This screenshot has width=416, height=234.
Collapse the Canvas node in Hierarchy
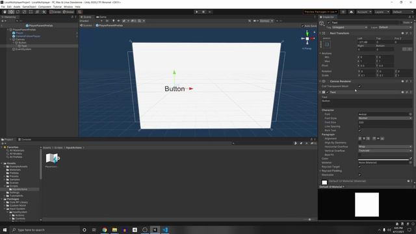point(11,39)
